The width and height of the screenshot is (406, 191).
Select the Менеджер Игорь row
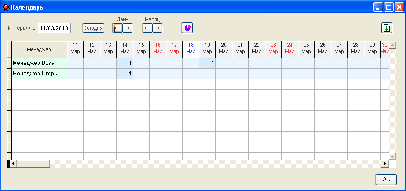39,74
